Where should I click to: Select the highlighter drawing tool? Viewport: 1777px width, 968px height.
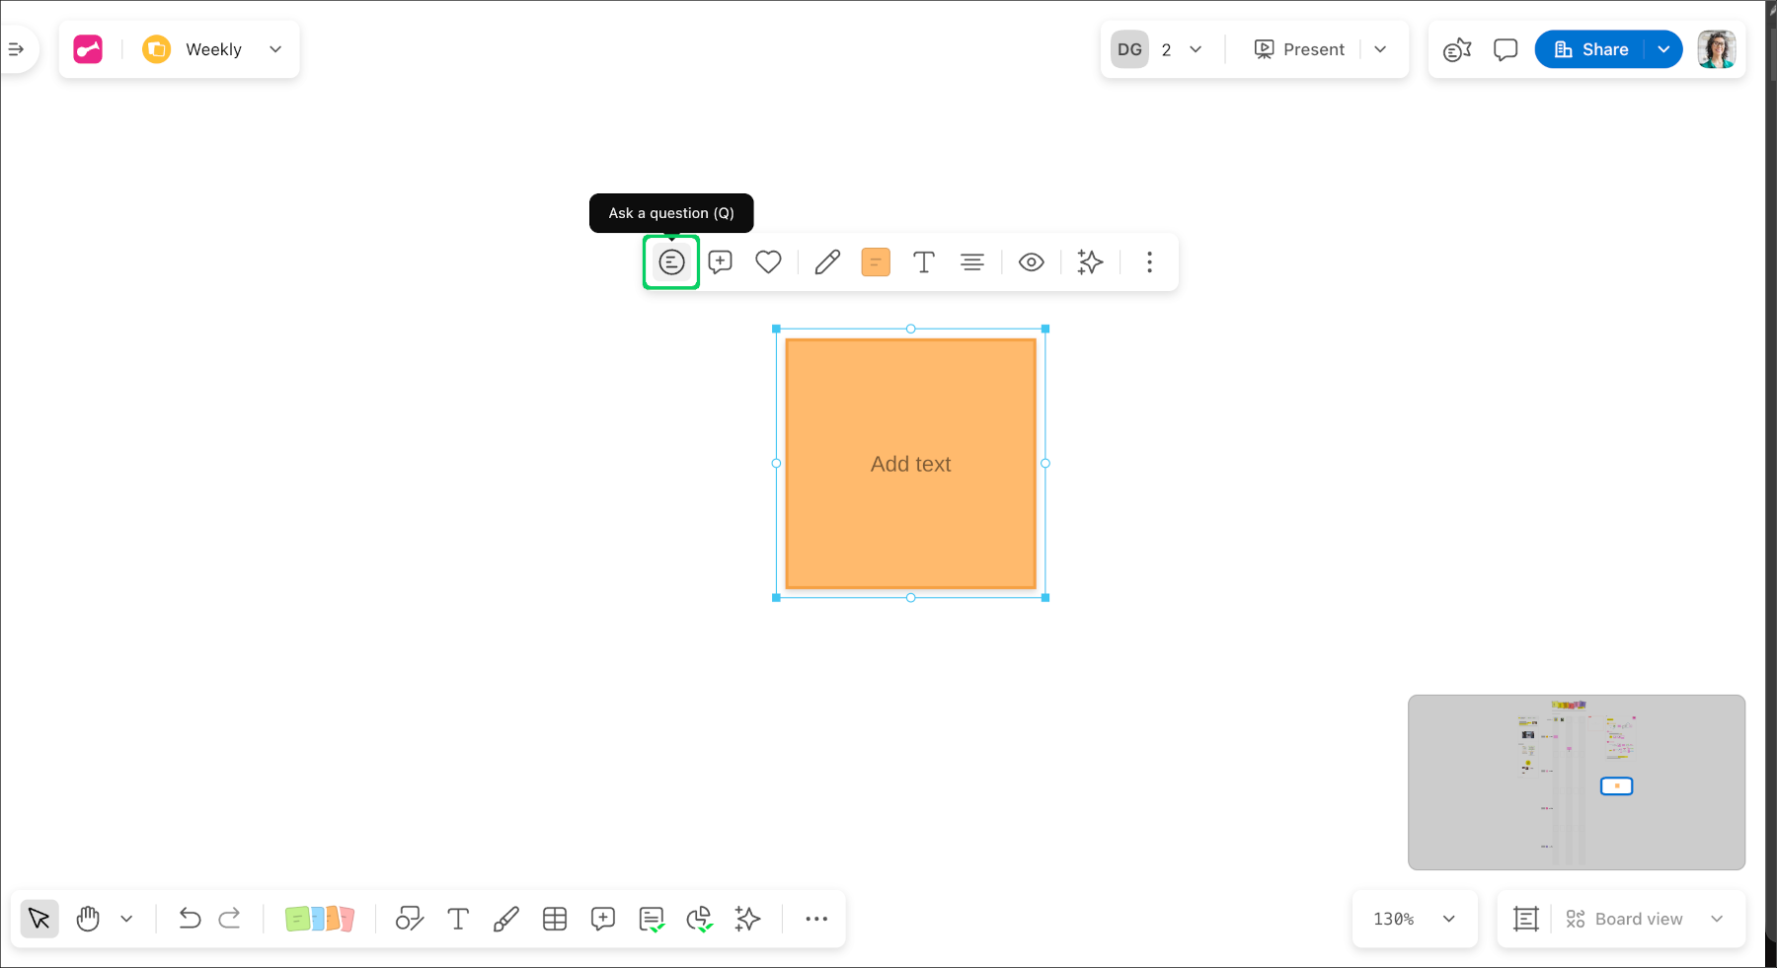(505, 919)
